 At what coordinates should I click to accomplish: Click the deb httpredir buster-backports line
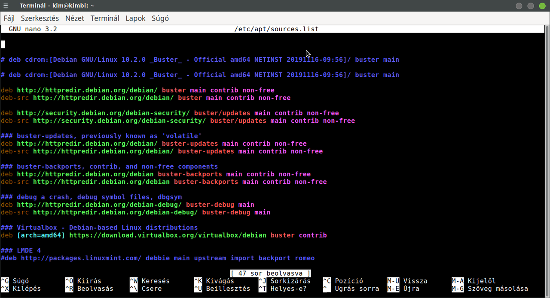point(156,174)
